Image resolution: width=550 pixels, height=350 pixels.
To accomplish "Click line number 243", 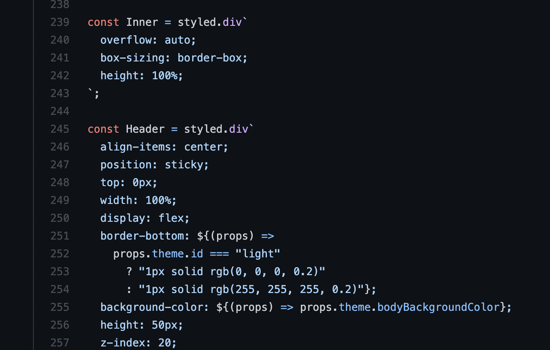I will [x=60, y=94].
